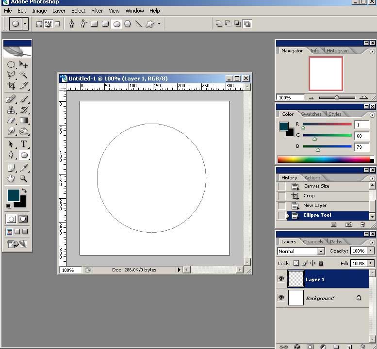Click the Polygon shape tool in options bar
The width and height of the screenshot is (377, 349).
(128, 23)
